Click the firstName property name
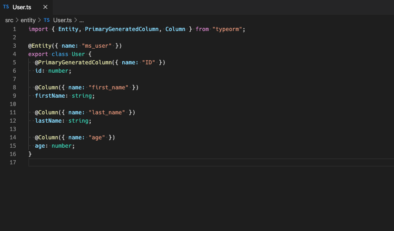 point(50,96)
